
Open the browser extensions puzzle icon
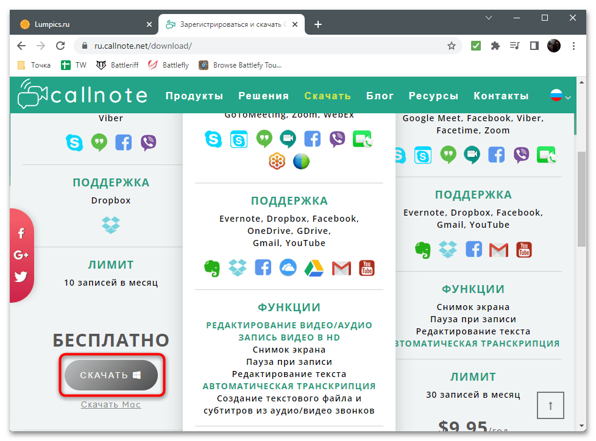[495, 46]
